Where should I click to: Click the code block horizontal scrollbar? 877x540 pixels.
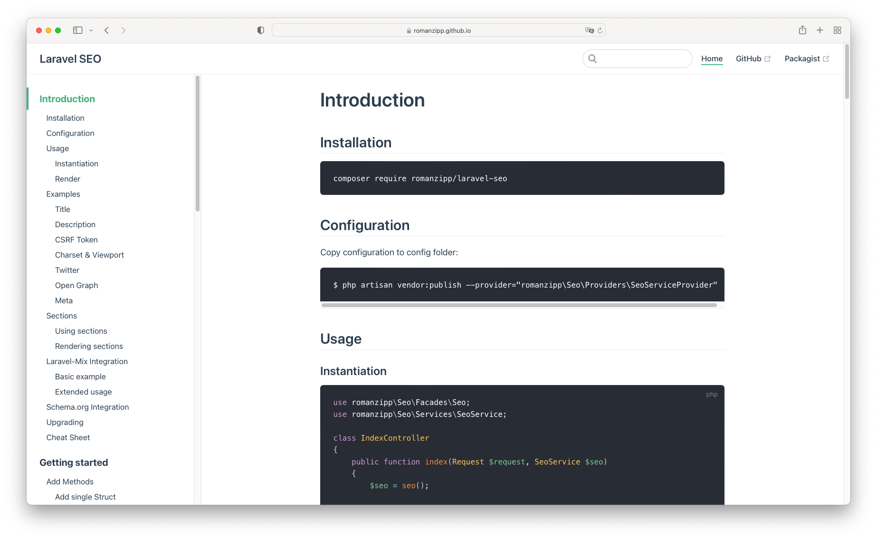(x=519, y=305)
